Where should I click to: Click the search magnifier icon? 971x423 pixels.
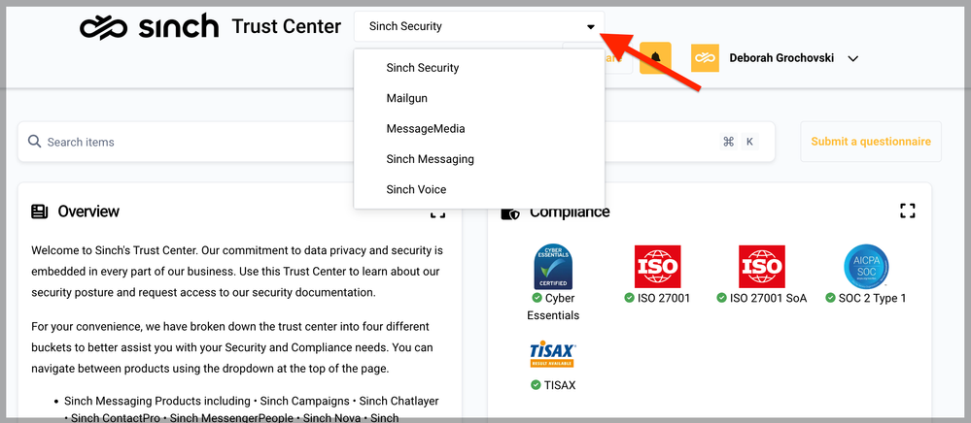point(35,142)
